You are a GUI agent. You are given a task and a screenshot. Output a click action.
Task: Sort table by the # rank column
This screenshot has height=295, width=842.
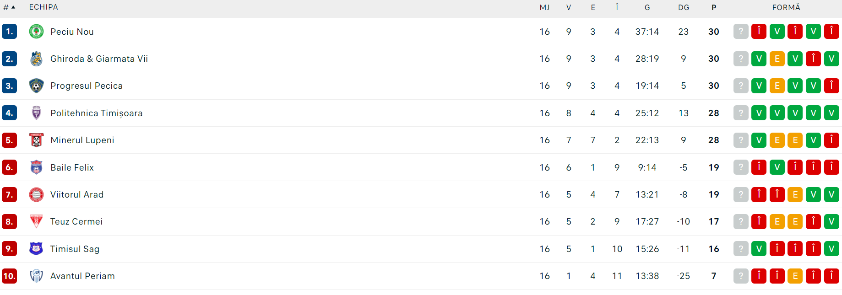pyautogui.click(x=9, y=7)
